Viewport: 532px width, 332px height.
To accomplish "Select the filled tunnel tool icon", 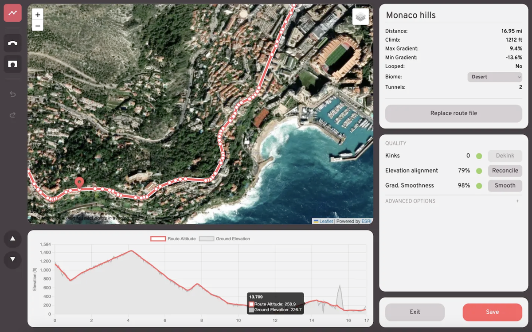I will coord(12,64).
